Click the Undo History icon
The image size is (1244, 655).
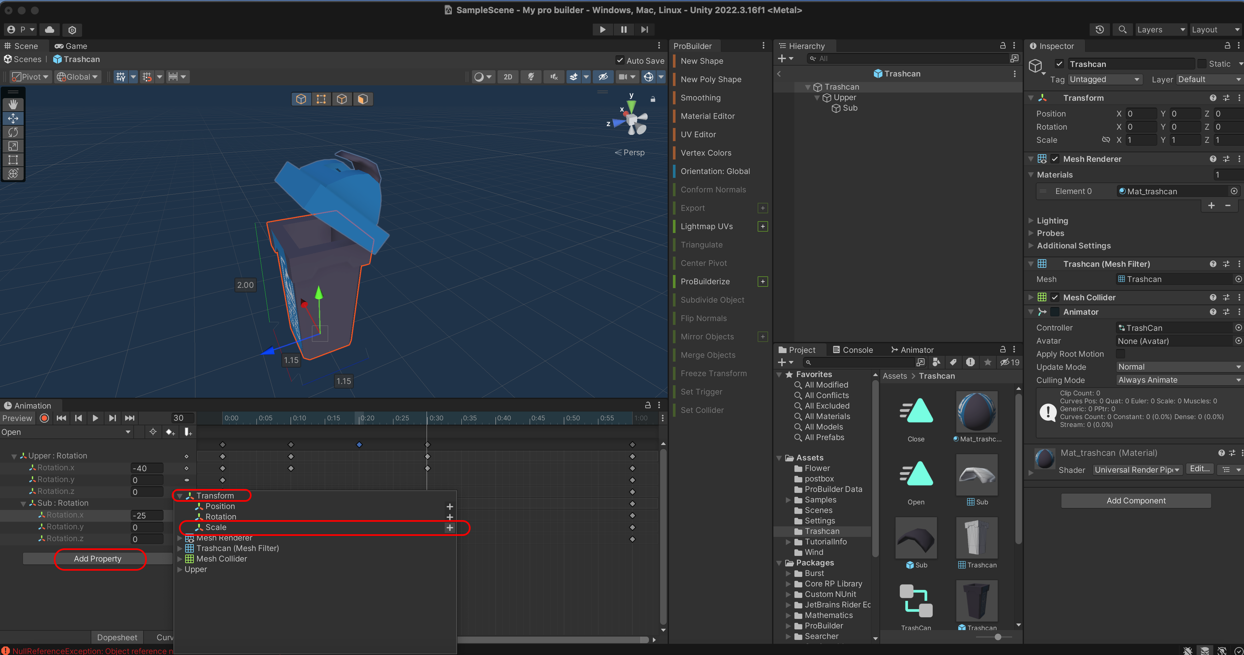point(1100,30)
